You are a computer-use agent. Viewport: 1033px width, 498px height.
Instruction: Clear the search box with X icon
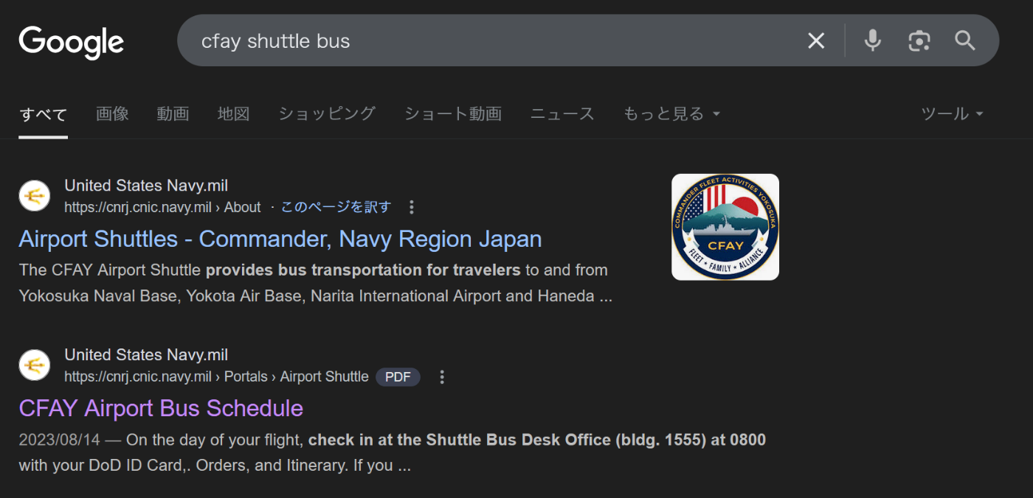pyautogui.click(x=816, y=41)
